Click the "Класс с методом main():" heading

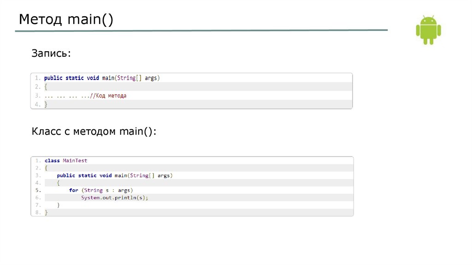tap(94, 132)
